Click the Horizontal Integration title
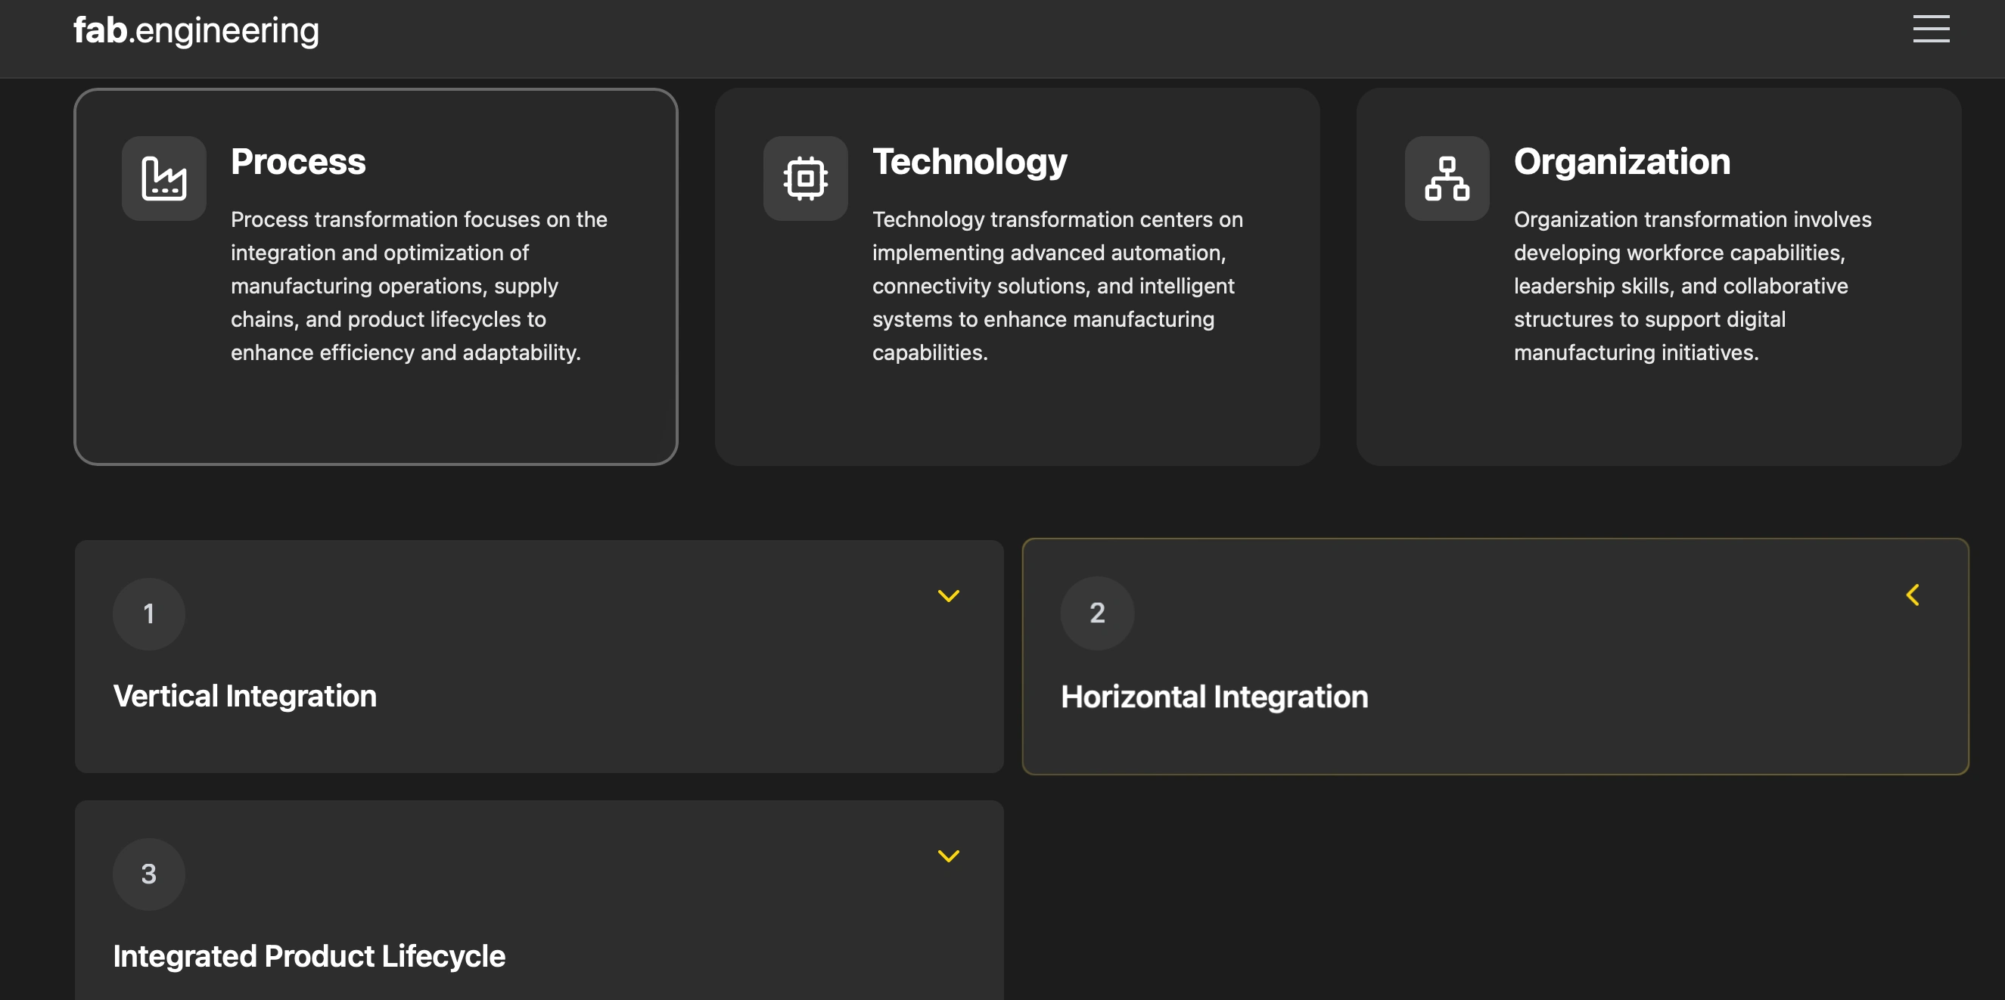 click(1214, 697)
